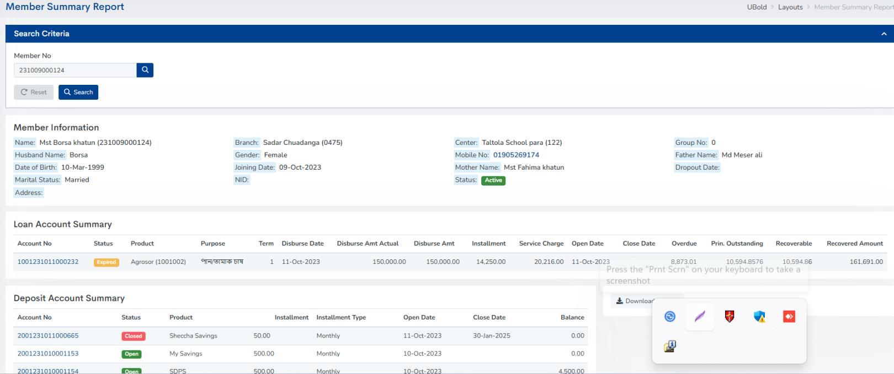The height and width of the screenshot is (374, 894).
Task: Click the network info icon in the tray popup
Action: click(x=670, y=346)
